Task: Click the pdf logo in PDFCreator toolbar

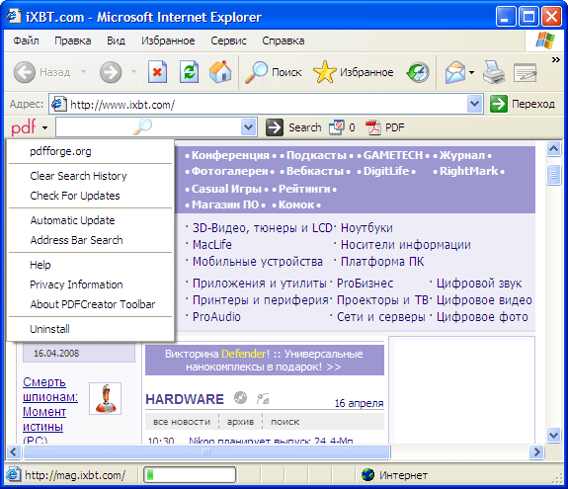Action: [24, 127]
